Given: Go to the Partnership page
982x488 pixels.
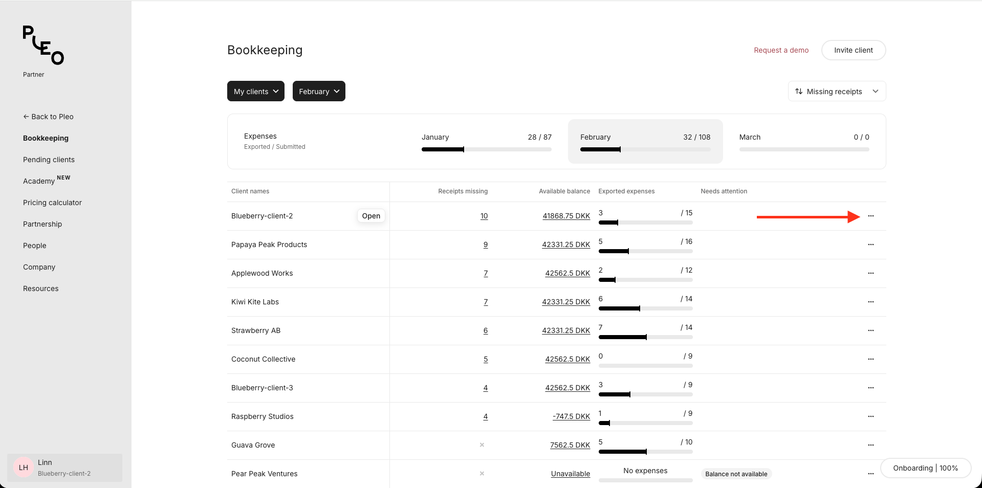Looking at the screenshot, I should (42, 224).
